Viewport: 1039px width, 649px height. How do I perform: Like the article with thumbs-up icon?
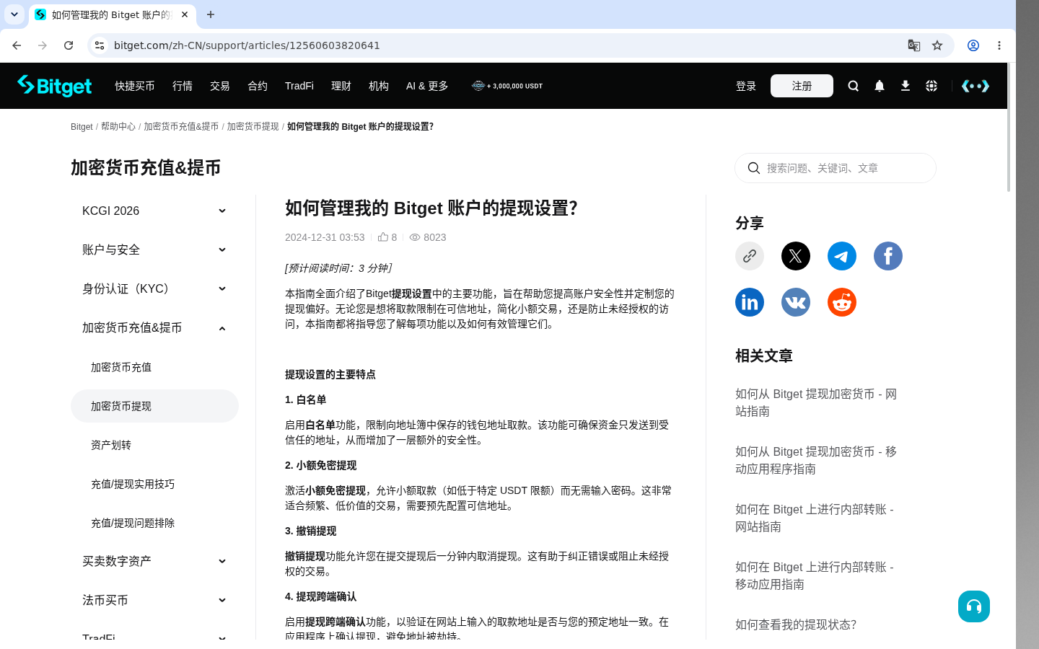coord(383,237)
